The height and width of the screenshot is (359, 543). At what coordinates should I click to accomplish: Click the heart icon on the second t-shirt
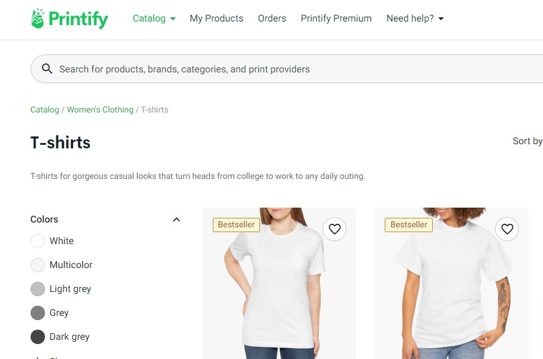pos(507,229)
